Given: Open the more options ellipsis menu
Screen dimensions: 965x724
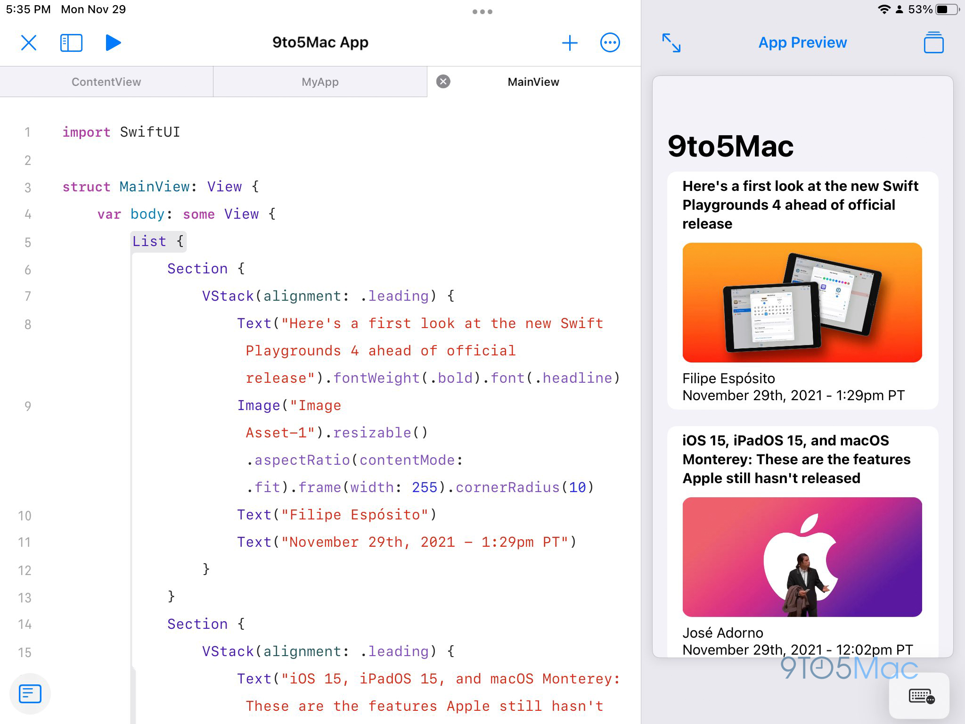Looking at the screenshot, I should [610, 42].
